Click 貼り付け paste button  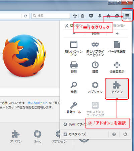(117, 26)
